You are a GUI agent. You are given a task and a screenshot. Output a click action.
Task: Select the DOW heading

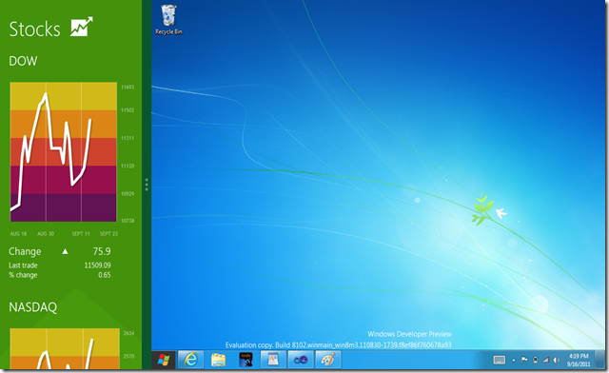coord(23,61)
